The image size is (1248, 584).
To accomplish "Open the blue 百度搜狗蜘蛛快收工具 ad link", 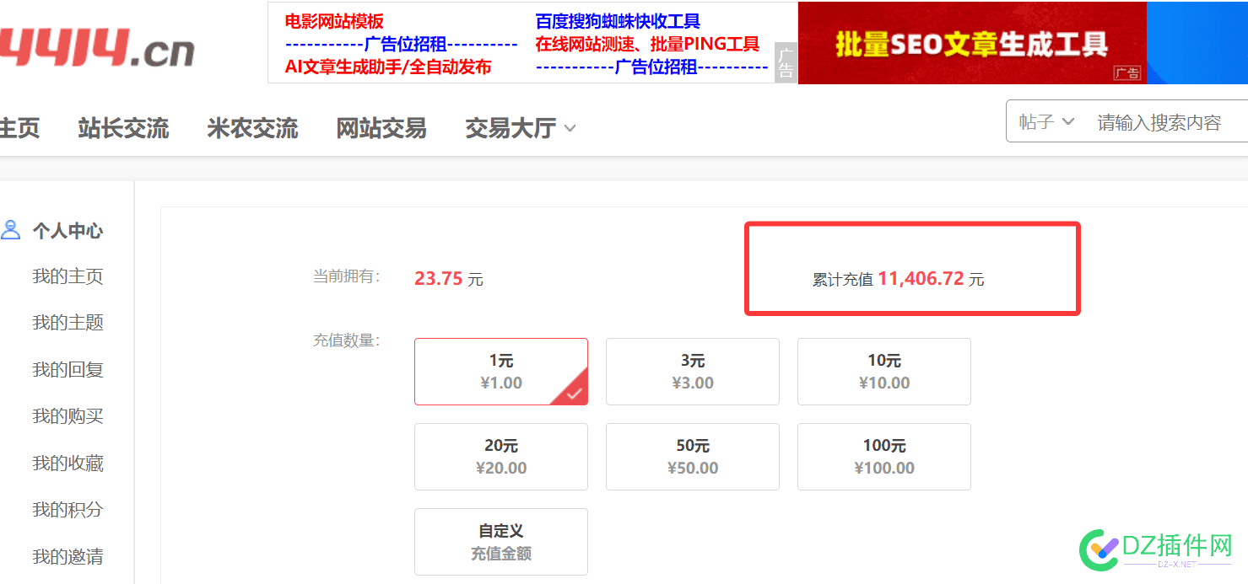I will (x=618, y=22).
